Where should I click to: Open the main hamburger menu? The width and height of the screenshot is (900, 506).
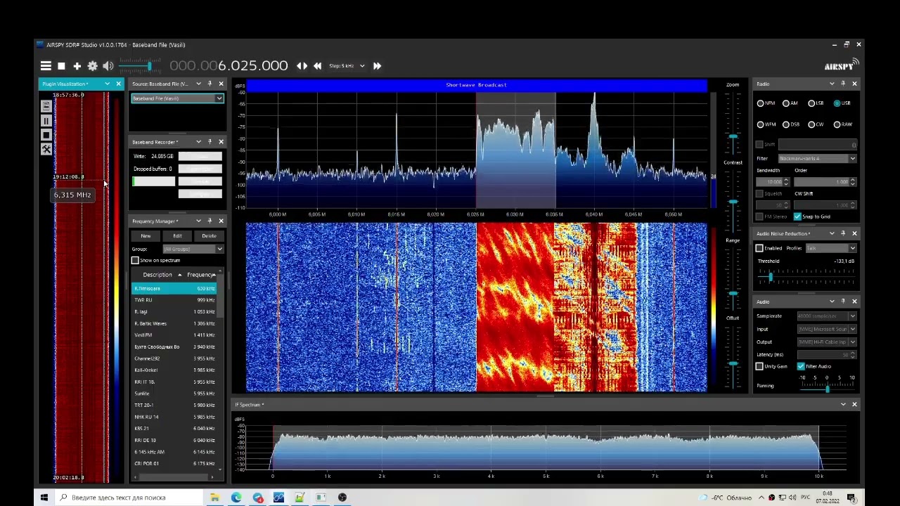(x=46, y=66)
